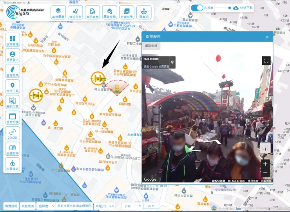This screenshot has height=212, width=290.
Task: Zoom out the street view
Action: [x=265, y=173]
